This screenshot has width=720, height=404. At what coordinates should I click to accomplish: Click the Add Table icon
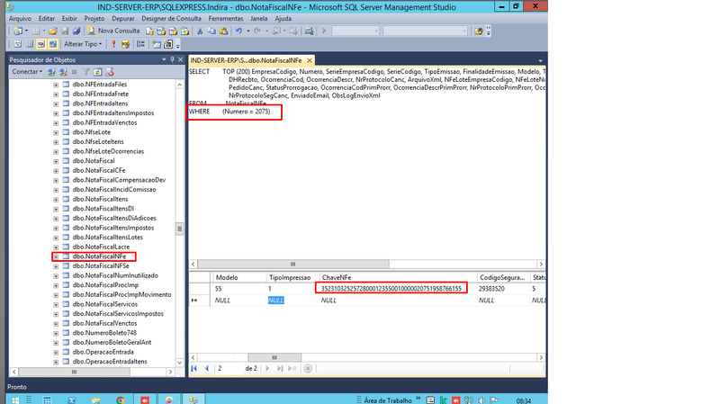157,44
